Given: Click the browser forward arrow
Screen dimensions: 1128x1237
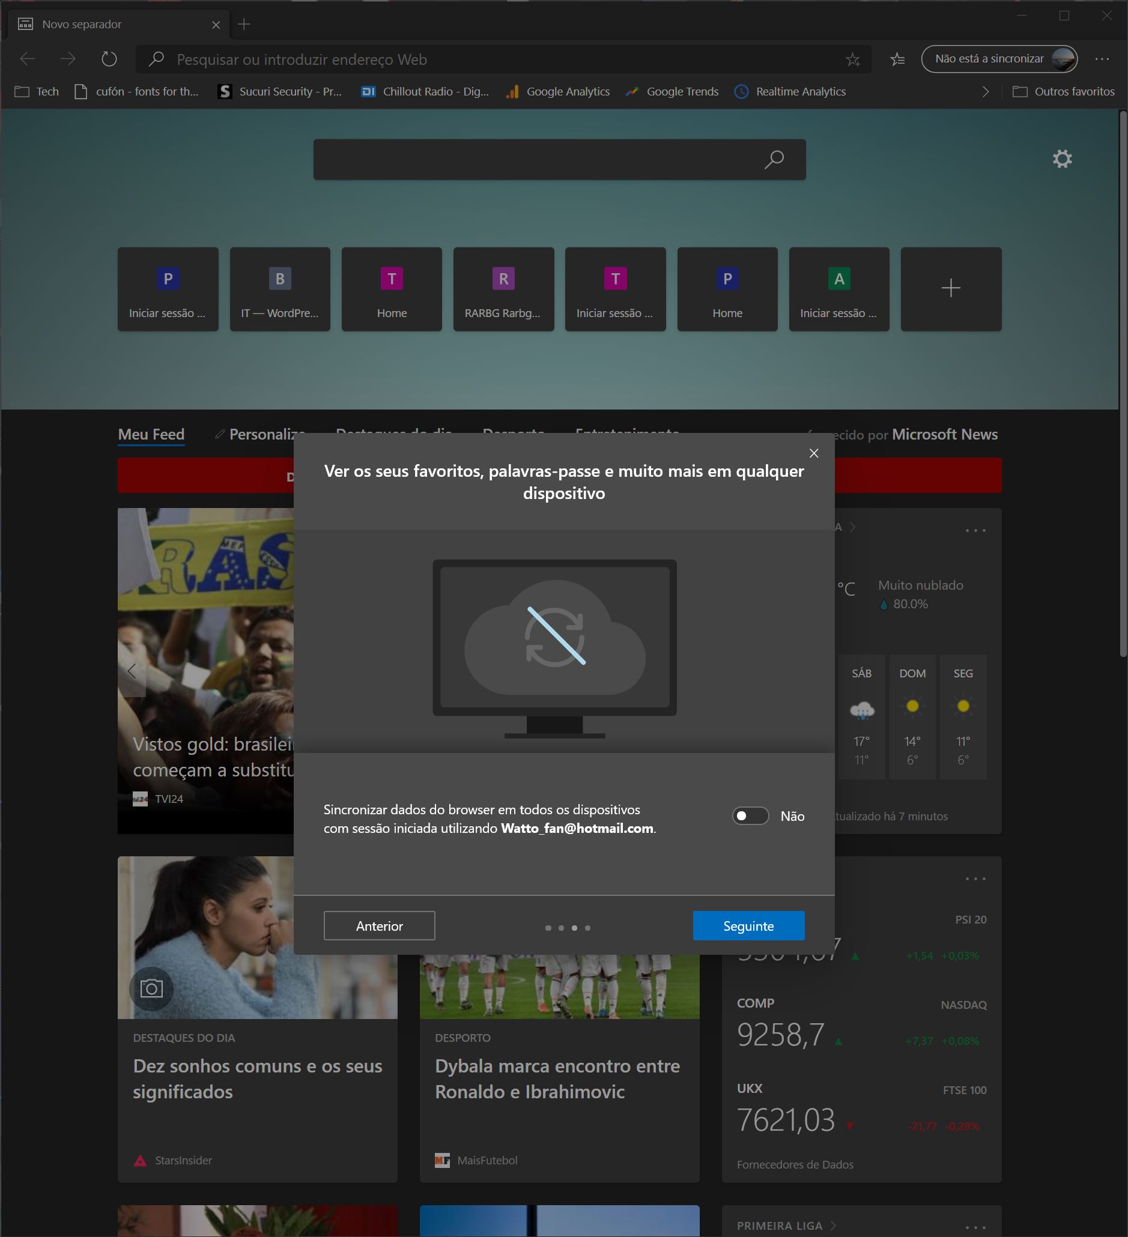Looking at the screenshot, I should click(x=68, y=59).
